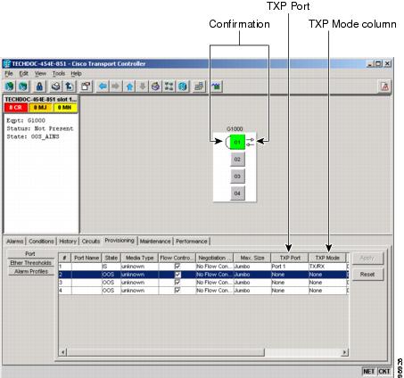Click TXP Port cell 'Port 1'
The height and width of the screenshot is (378, 404).
tap(290, 267)
